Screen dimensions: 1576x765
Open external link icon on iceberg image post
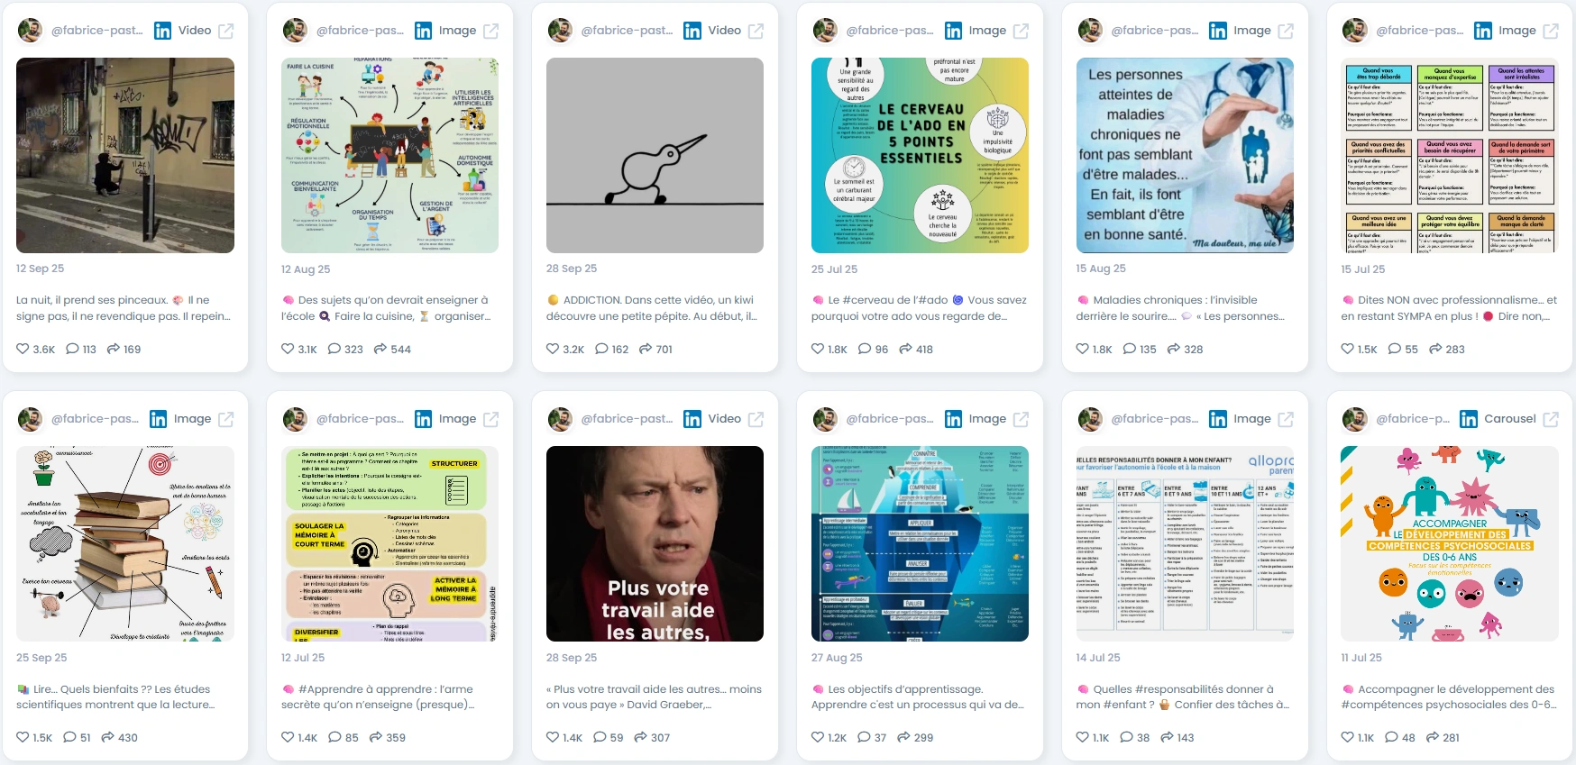click(1021, 419)
